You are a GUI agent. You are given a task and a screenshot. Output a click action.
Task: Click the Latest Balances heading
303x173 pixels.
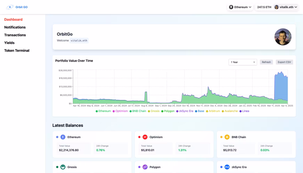(x=68, y=125)
